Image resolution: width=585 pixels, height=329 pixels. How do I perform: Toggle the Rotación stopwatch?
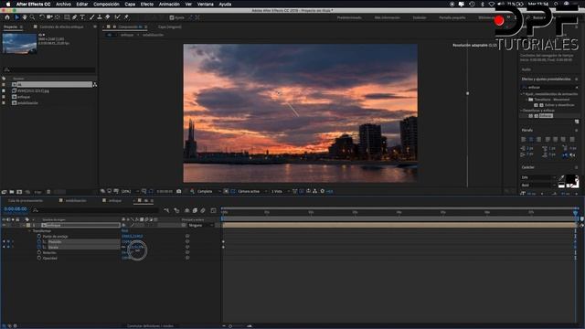(39, 252)
